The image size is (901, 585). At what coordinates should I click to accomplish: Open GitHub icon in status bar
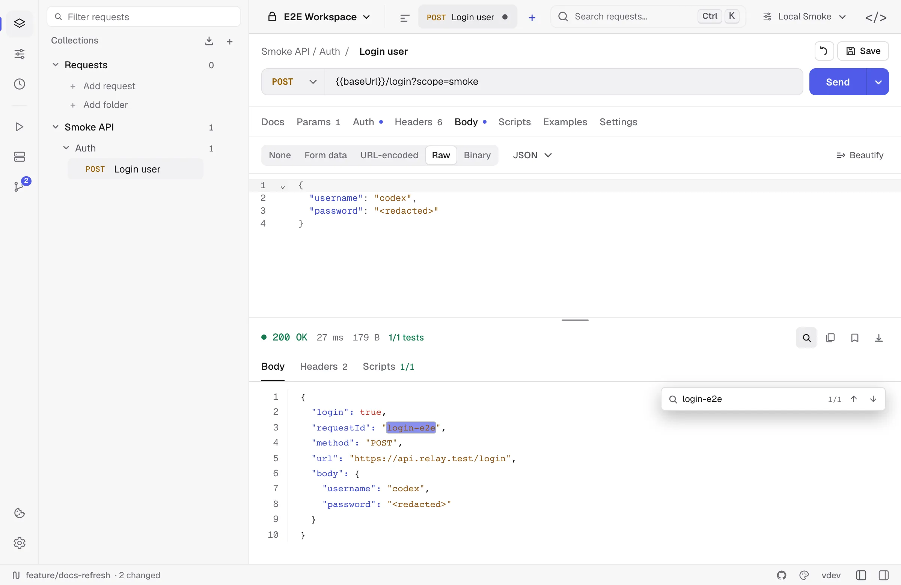781,575
